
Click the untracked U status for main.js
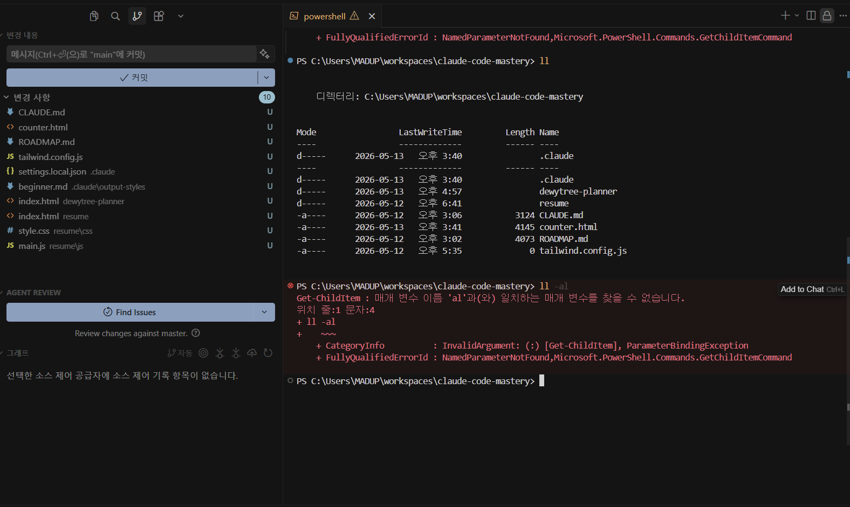(x=270, y=246)
